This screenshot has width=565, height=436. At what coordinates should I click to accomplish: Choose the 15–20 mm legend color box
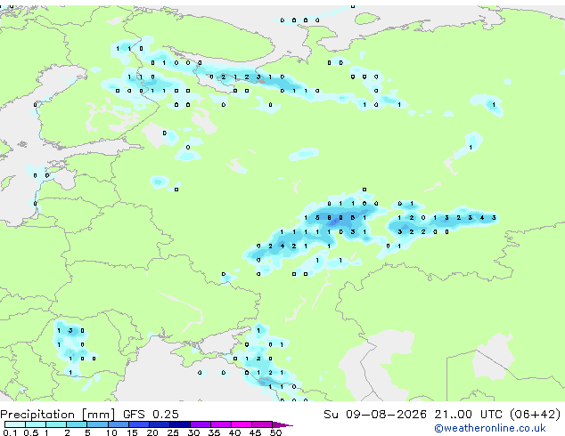coord(139,424)
